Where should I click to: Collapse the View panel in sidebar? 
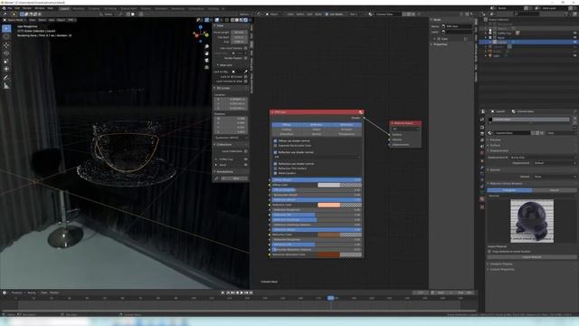coord(215,25)
